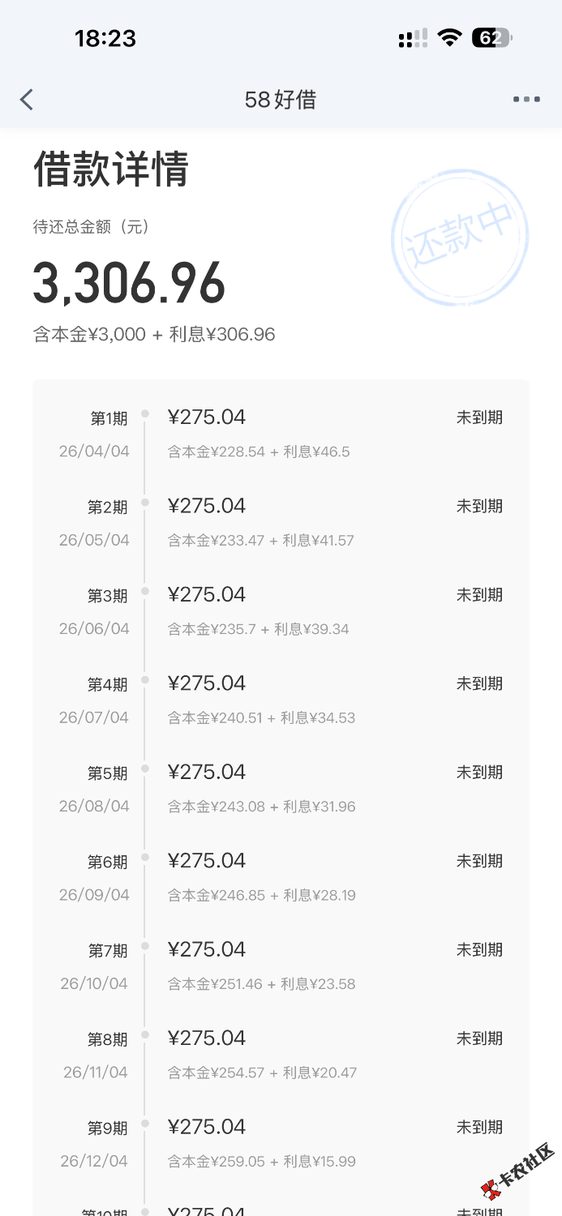This screenshot has height=1216, width=562.
Task: Tap the cellular signal bars icon
Action: tap(413, 38)
